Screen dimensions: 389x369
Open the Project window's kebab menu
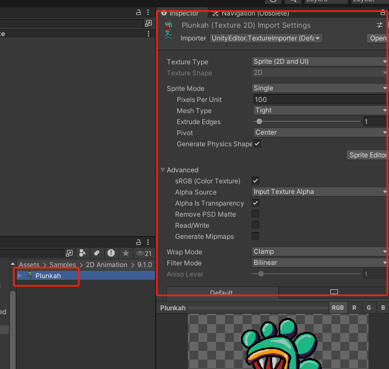(148, 242)
